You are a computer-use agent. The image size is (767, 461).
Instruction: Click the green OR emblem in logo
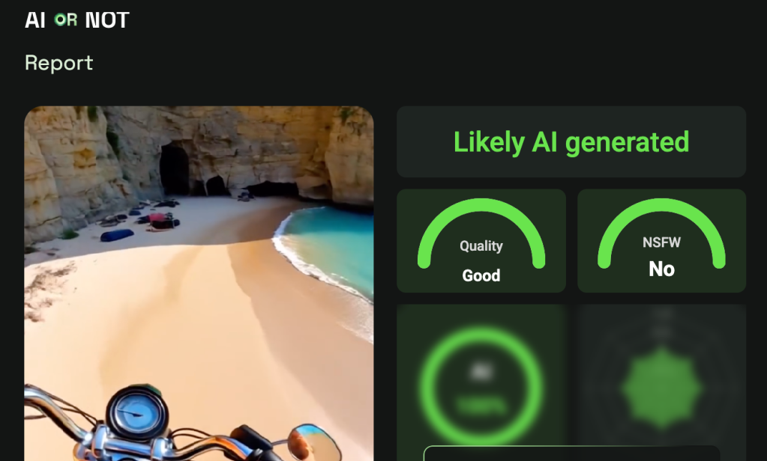[x=65, y=20]
